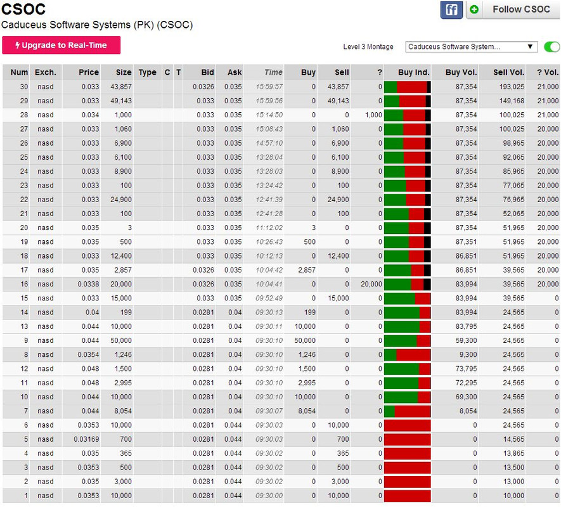Toggle the green Level 3 Montage switch
The width and height of the screenshot is (561, 507).
pyautogui.click(x=551, y=47)
